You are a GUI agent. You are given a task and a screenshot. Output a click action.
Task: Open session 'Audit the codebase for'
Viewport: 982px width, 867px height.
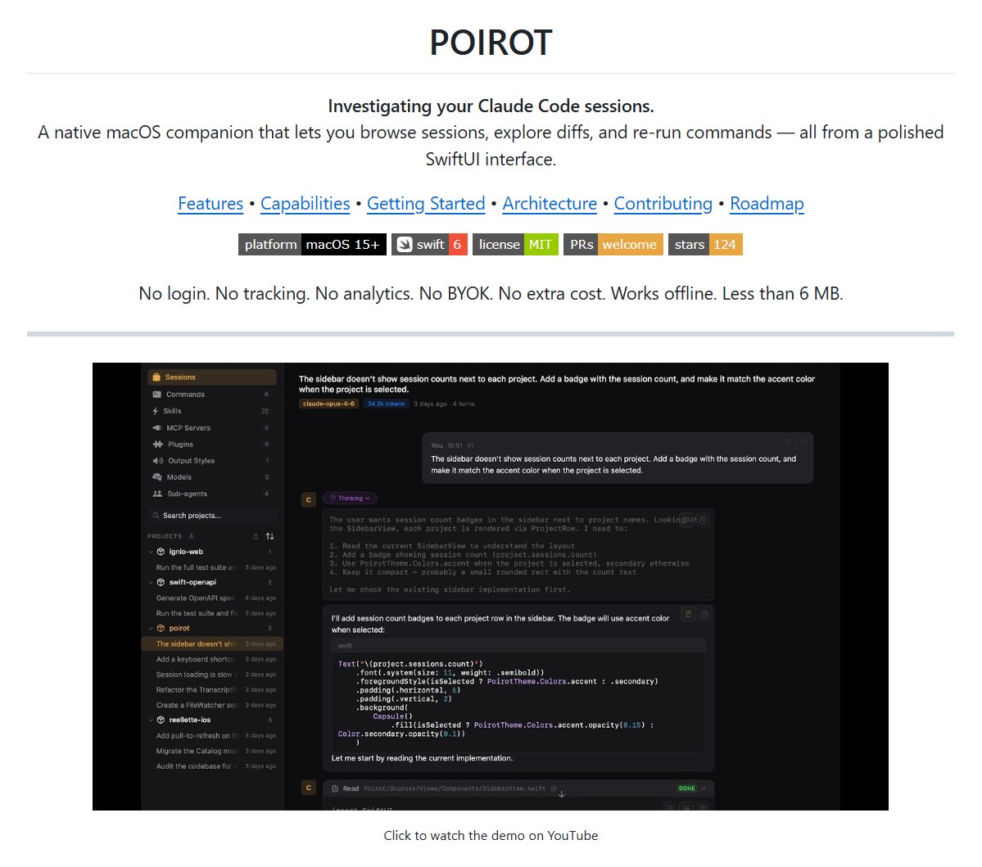[211, 766]
